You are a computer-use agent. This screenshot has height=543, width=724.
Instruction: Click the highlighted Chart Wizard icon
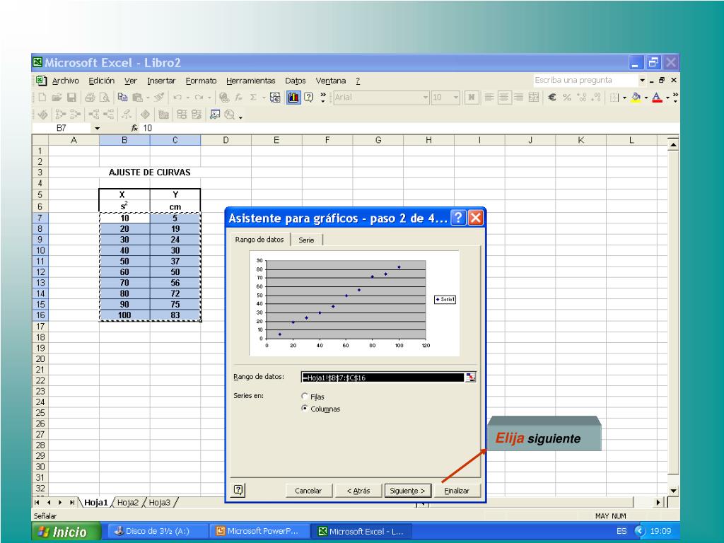click(293, 97)
